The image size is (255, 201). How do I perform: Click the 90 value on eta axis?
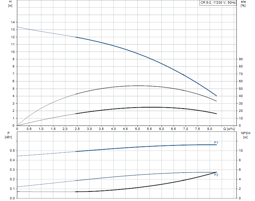click(x=241, y=59)
